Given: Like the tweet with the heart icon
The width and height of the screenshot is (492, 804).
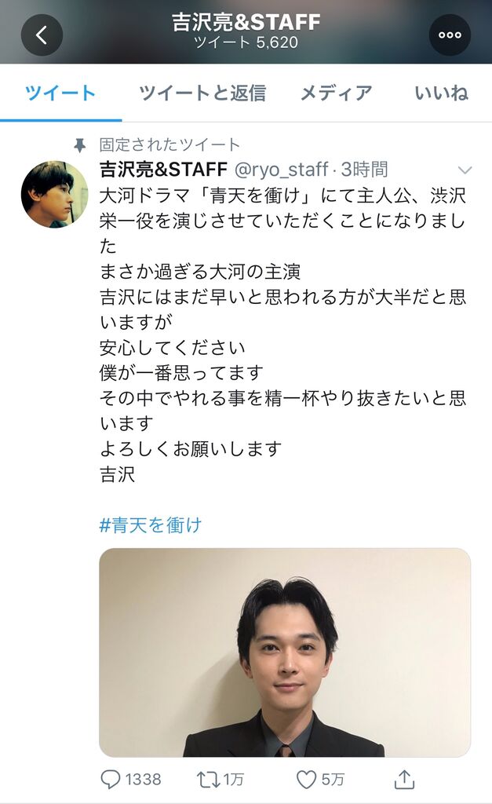Looking at the screenshot, I should [307, 780].
